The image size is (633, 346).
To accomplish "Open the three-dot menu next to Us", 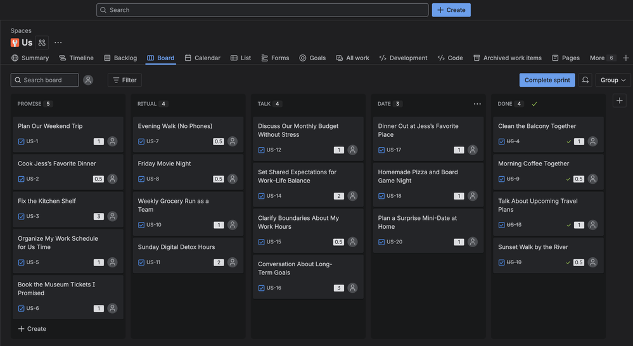I will click(x=58, y=42).
